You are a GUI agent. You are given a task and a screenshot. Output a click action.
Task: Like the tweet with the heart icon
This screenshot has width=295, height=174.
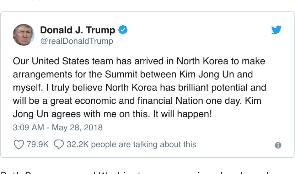18,145
